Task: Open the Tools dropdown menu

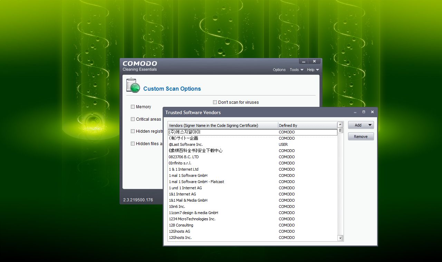Action: [x=296, y=70]
